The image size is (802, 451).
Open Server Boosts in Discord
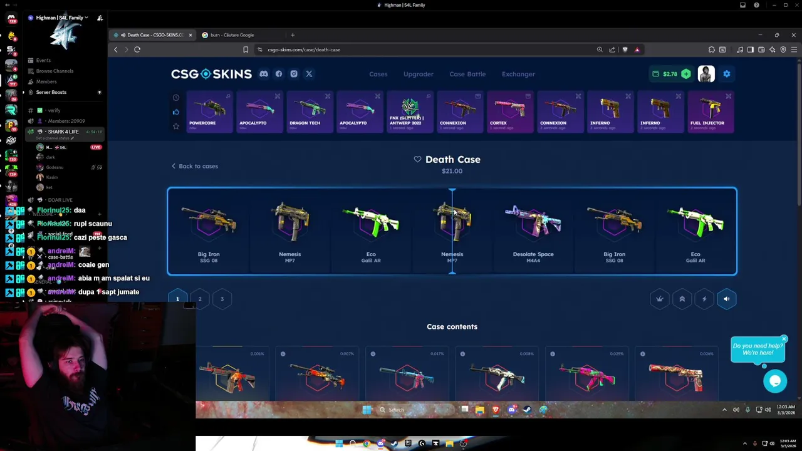pos(51,92)
